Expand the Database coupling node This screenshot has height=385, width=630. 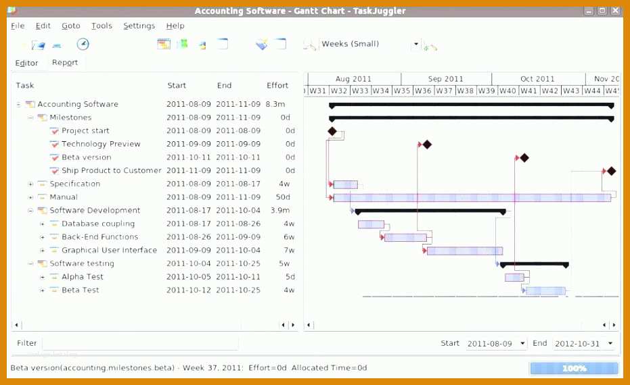click(42, 224)
